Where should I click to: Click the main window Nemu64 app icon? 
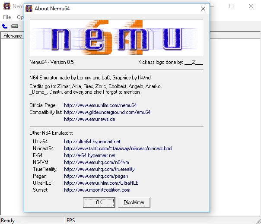[7, 6]
